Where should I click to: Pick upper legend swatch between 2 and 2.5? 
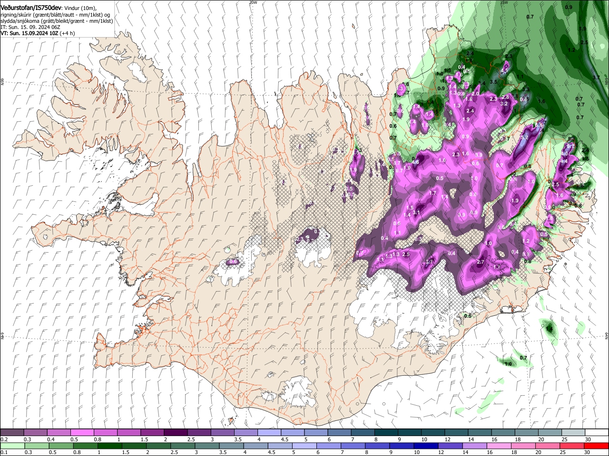tap(176, 432)
